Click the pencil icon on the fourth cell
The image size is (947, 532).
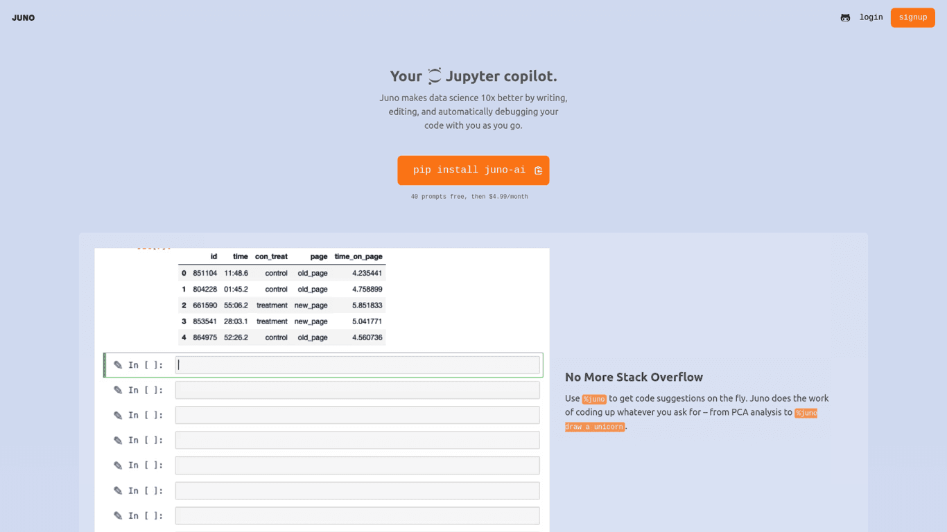(x=118, y=441)
